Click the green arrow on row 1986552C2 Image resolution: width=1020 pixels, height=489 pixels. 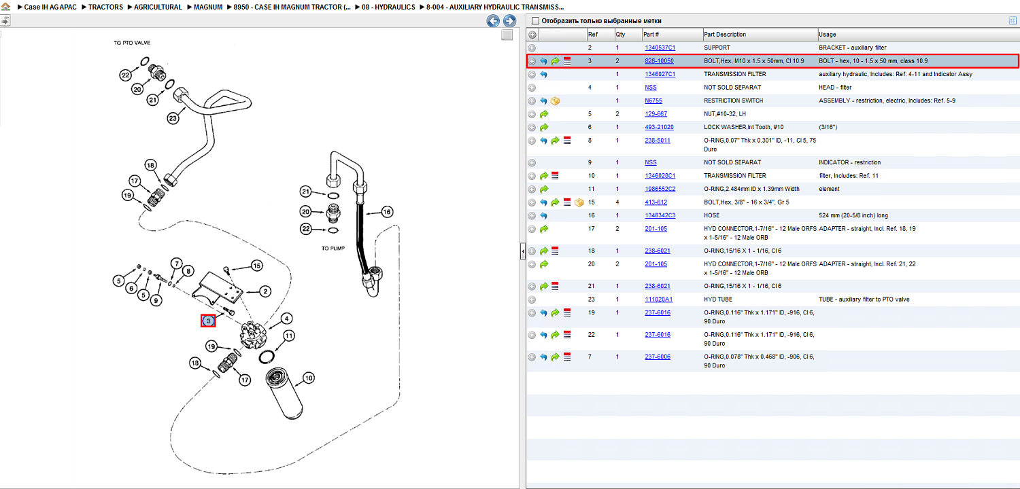(x=543, y=189)
